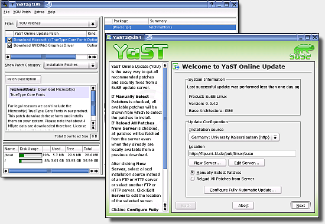
Task: Click the patch list horizontal scrollbar thumb
Action: [x=43, y=57]
